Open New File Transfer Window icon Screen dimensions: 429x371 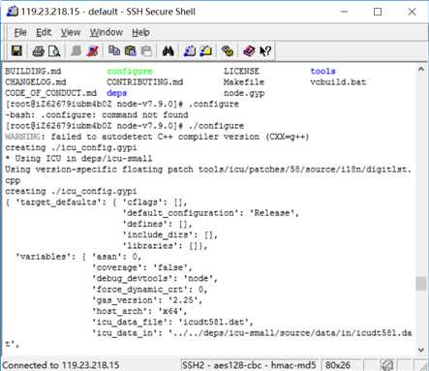click(205, 50)
